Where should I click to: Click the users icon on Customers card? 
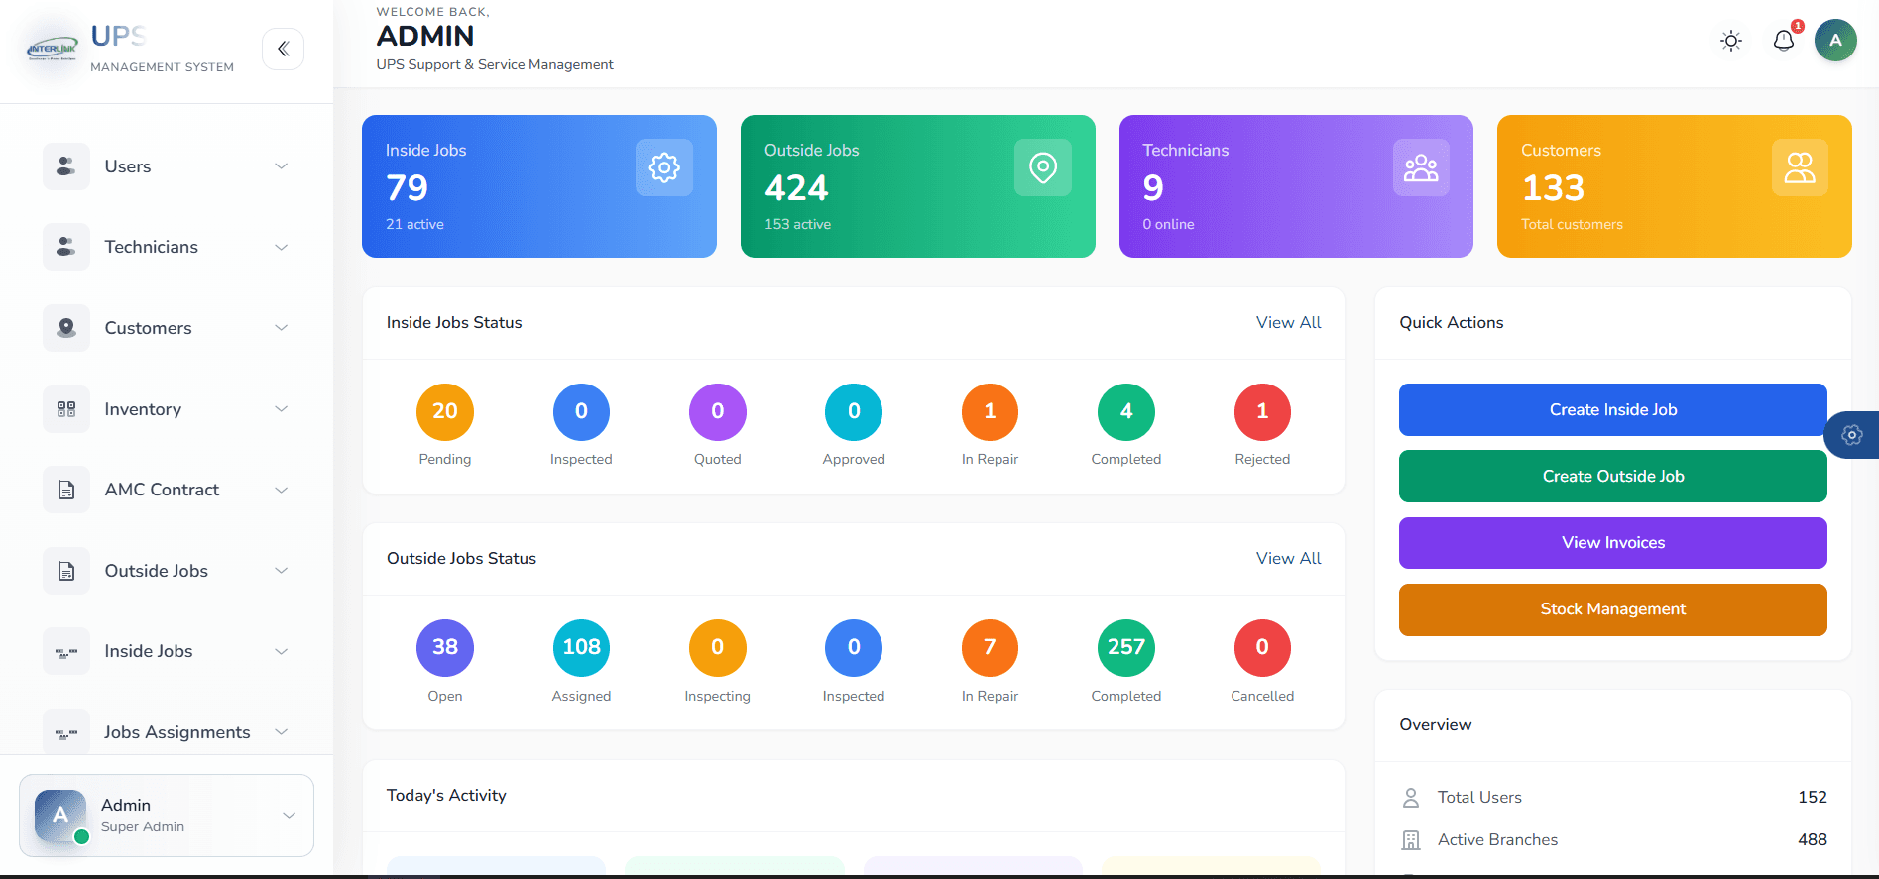coord(1800,167)
